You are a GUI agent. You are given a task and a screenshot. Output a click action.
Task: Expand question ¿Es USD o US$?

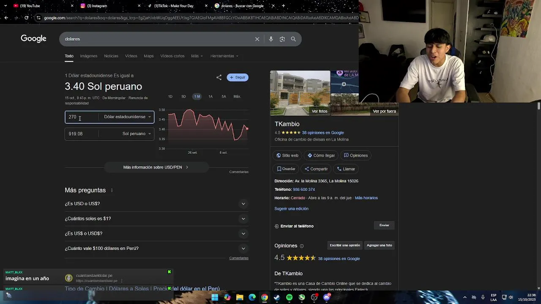click(x=156, y=204)
